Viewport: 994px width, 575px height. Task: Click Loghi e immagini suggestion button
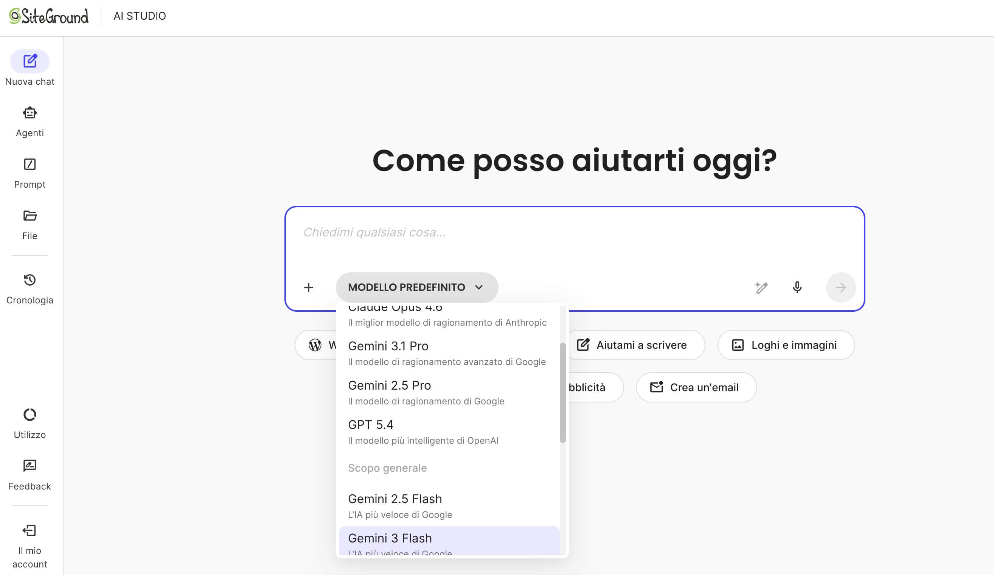point(785,345)
